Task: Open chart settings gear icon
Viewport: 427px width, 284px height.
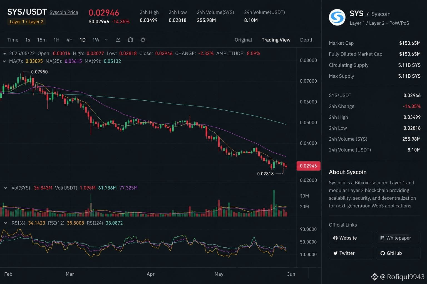Action: click(x=143, y=40)
